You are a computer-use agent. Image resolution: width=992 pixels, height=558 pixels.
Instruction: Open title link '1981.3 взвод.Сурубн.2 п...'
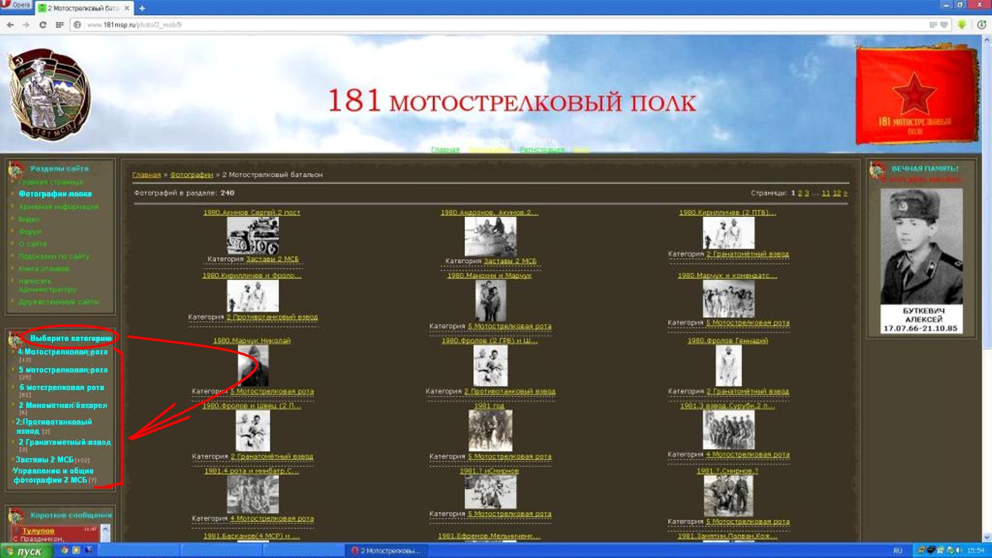click(x=727, y=406)
